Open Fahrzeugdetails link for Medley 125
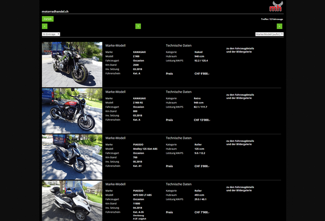This screenshot has height=221, width=325. pyautogui.click(x=240, y=142)
